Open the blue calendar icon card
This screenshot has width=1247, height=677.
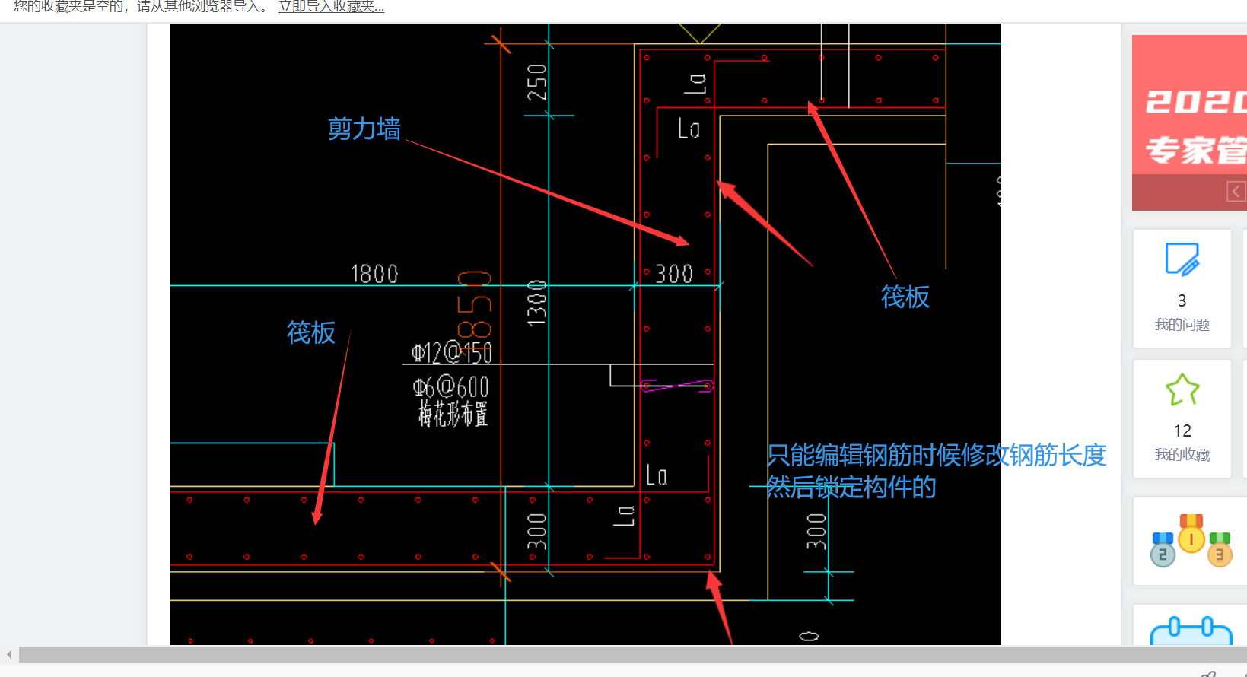[1191, 630]
